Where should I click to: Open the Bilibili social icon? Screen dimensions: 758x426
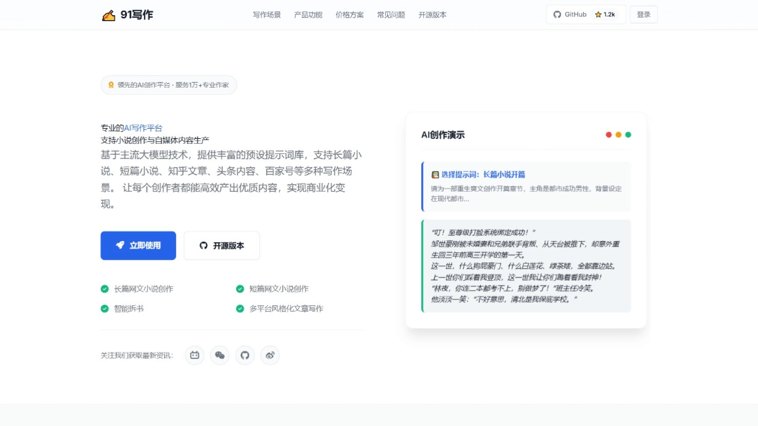pos(195,355)
